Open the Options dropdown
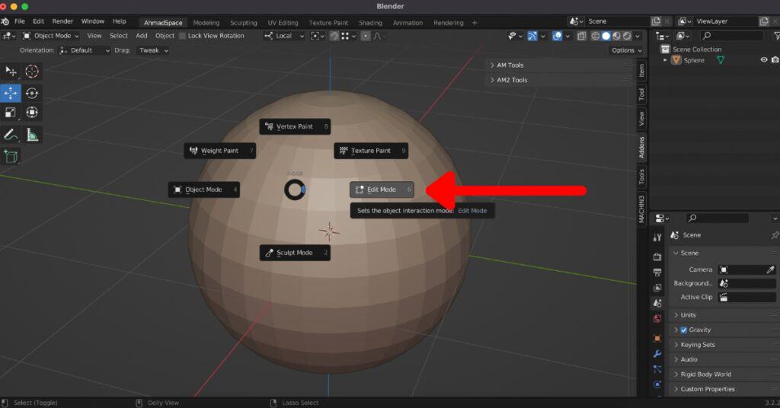The height and width of the screenshot is (408, 780). [x=626, y=50]
